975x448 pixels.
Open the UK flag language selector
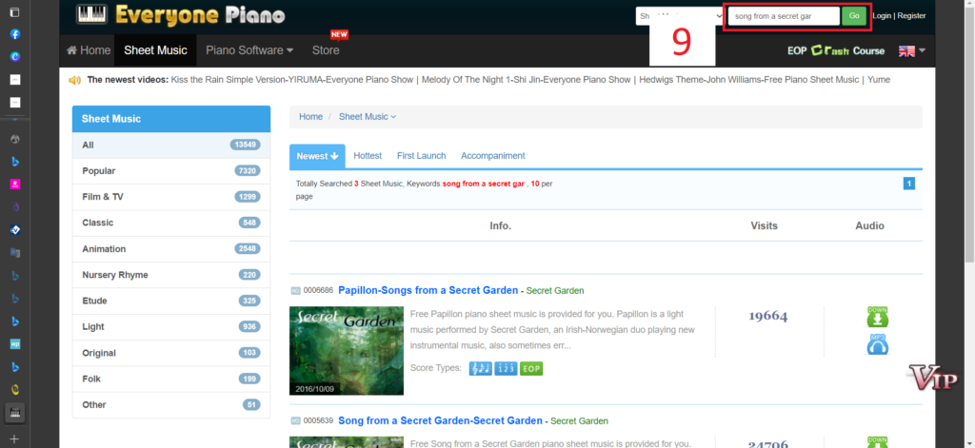[x=912, y=51]
